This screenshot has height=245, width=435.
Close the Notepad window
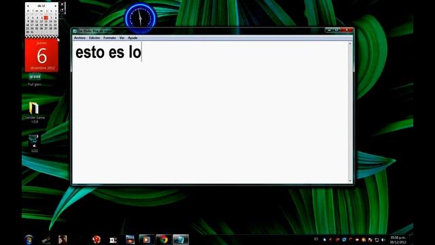pos(347,30)
